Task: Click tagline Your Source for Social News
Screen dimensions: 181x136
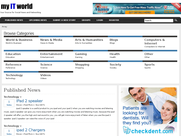Action: tap(20, 12)
